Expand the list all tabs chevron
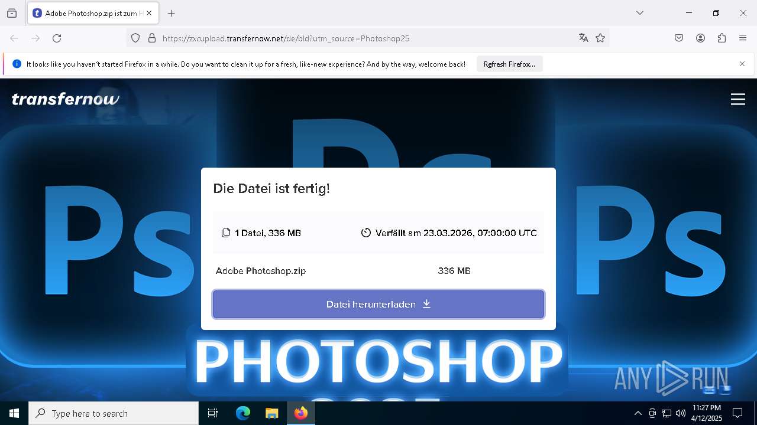The image size is (757, 425). [x=640, y=13]
